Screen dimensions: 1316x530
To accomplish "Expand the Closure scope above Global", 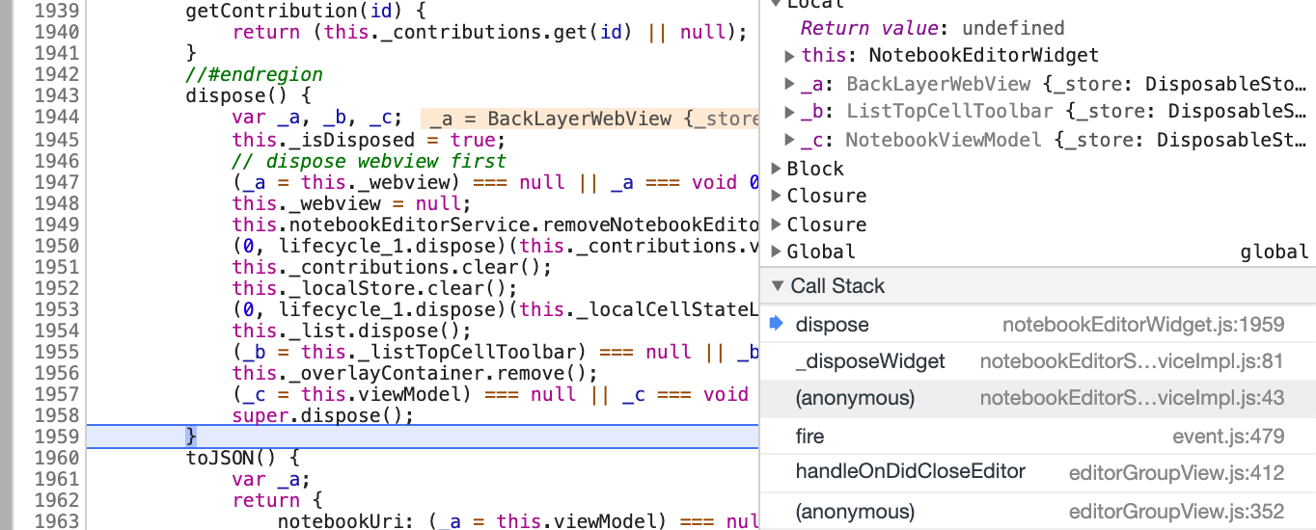I will 778,225.
